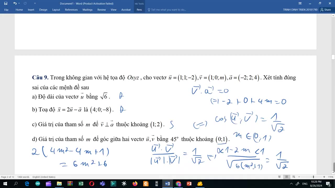
Task: Click Page 2 of 12 indicator
Action: click(8, 177)
